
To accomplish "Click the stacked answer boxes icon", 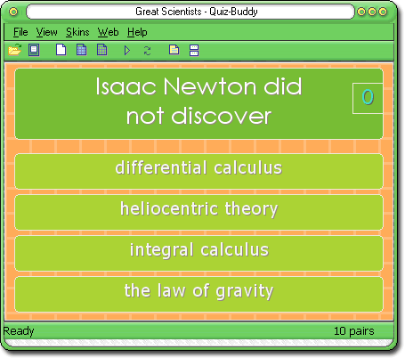I will (x=194, y=51).
